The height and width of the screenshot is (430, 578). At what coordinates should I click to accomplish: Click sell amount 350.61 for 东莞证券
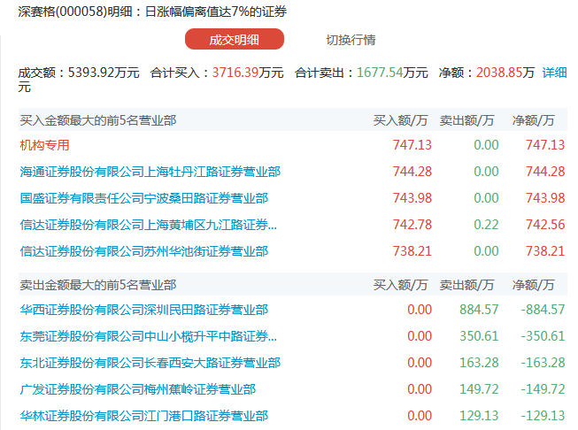(x=479, y=336)
